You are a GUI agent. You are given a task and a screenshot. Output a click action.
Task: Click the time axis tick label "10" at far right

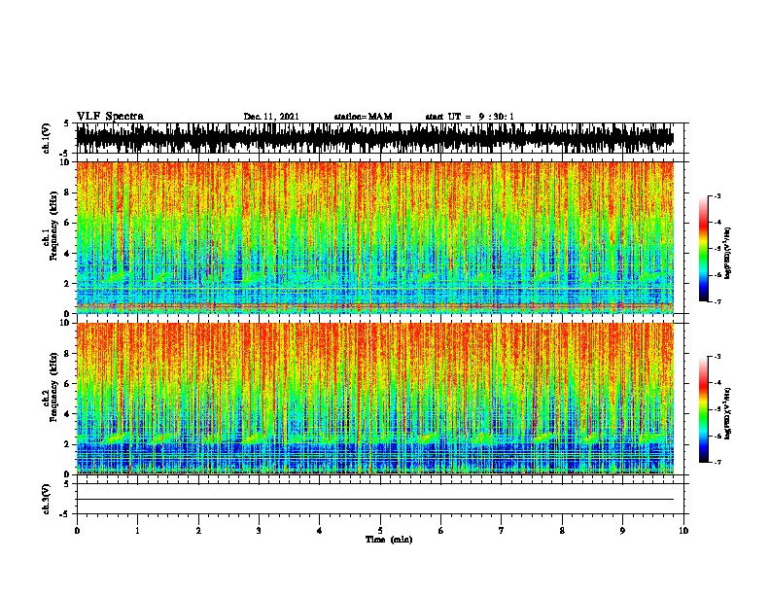[683, 531]
